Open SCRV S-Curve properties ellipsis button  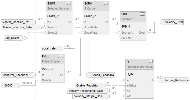point(105,4)
